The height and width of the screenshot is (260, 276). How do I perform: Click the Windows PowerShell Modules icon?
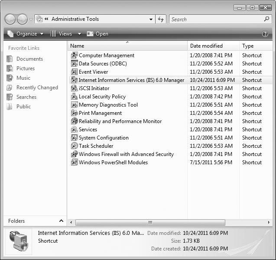(74, 162)
